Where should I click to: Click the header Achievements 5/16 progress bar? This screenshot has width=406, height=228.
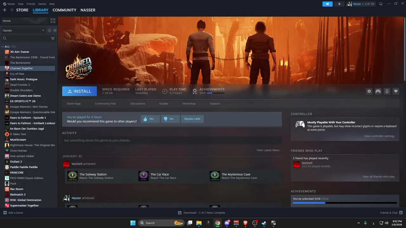(215, 93)
